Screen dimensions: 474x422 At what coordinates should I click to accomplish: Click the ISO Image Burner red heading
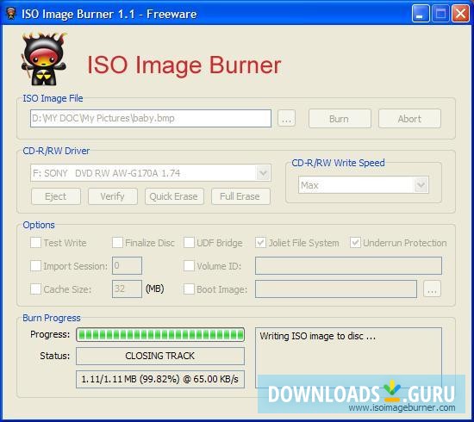[184, 65]
